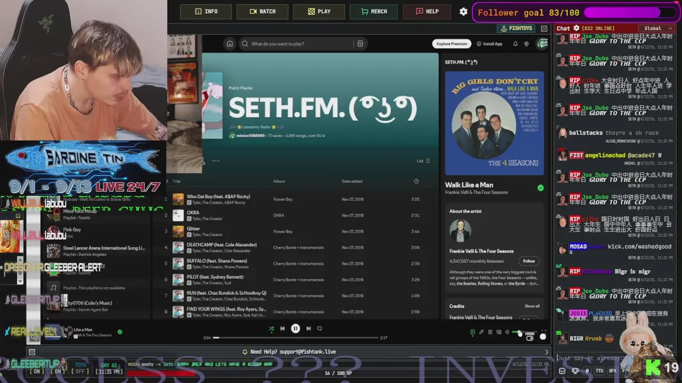
Task: Pause the playing song
Action: [x=295, y=329]
